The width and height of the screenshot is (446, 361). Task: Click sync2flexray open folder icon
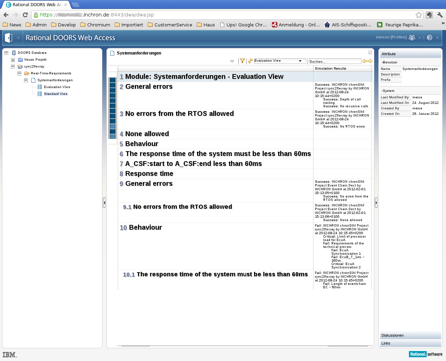tap(20, 67)
